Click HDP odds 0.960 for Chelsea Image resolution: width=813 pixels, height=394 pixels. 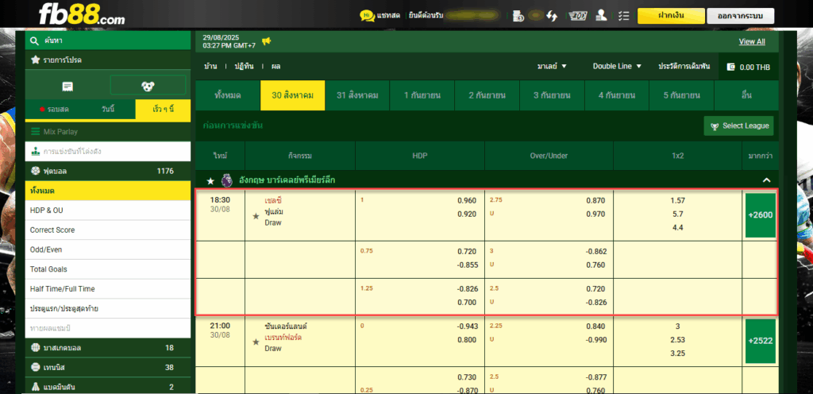click(467, 201)
